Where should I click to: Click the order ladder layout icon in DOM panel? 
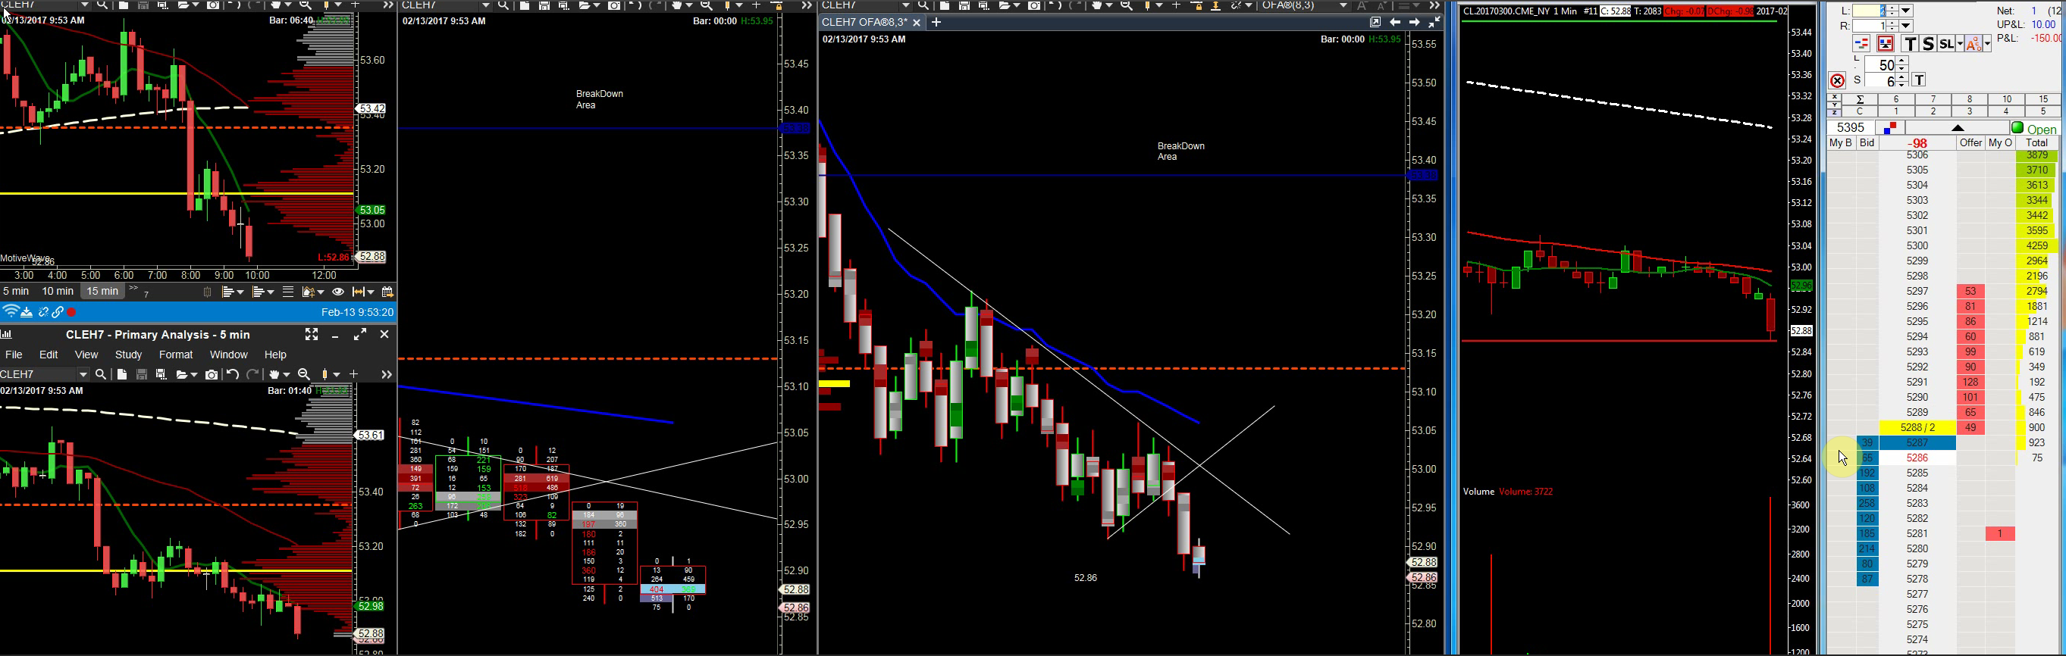(1861, 44)
